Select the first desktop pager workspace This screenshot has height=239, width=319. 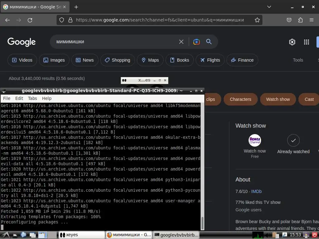point(43,235)
